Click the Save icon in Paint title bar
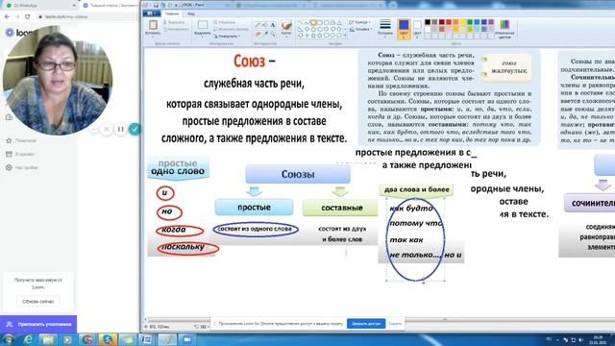615x346 pixels. pos(156,5)
